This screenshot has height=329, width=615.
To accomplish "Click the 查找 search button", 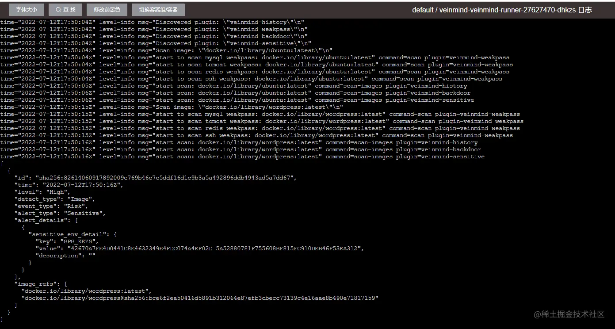I will 65,10.
